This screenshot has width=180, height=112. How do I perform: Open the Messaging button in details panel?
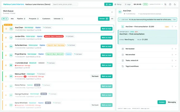[172, 102]
